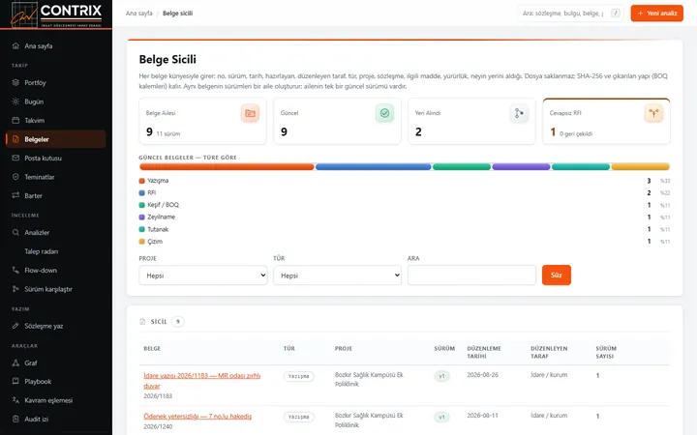Click the Analizler magnifier icon
This screenshot has width=697, height=435.
15,232
